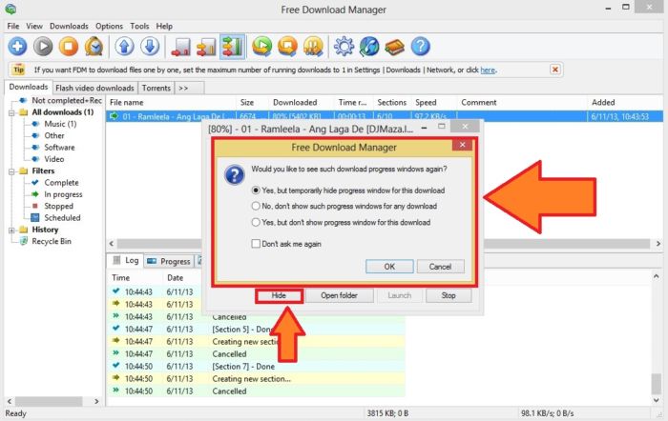Select medium traffic usage mode icon

pyautogui.click(x=206, y=47)
